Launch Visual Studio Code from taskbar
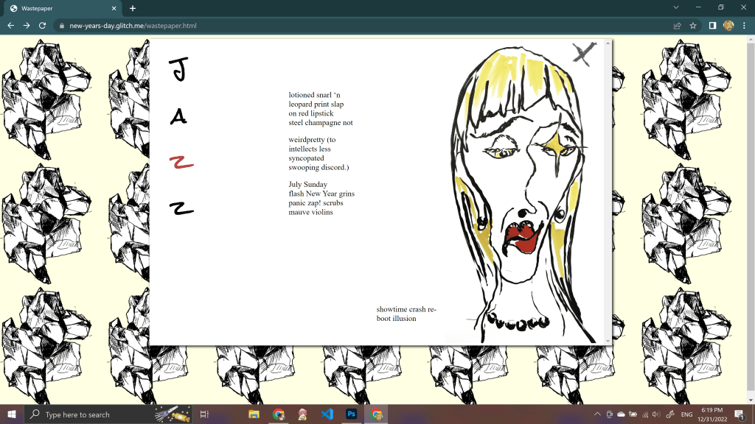The width and height of the screenshot is (755, 424). (327, 414)
